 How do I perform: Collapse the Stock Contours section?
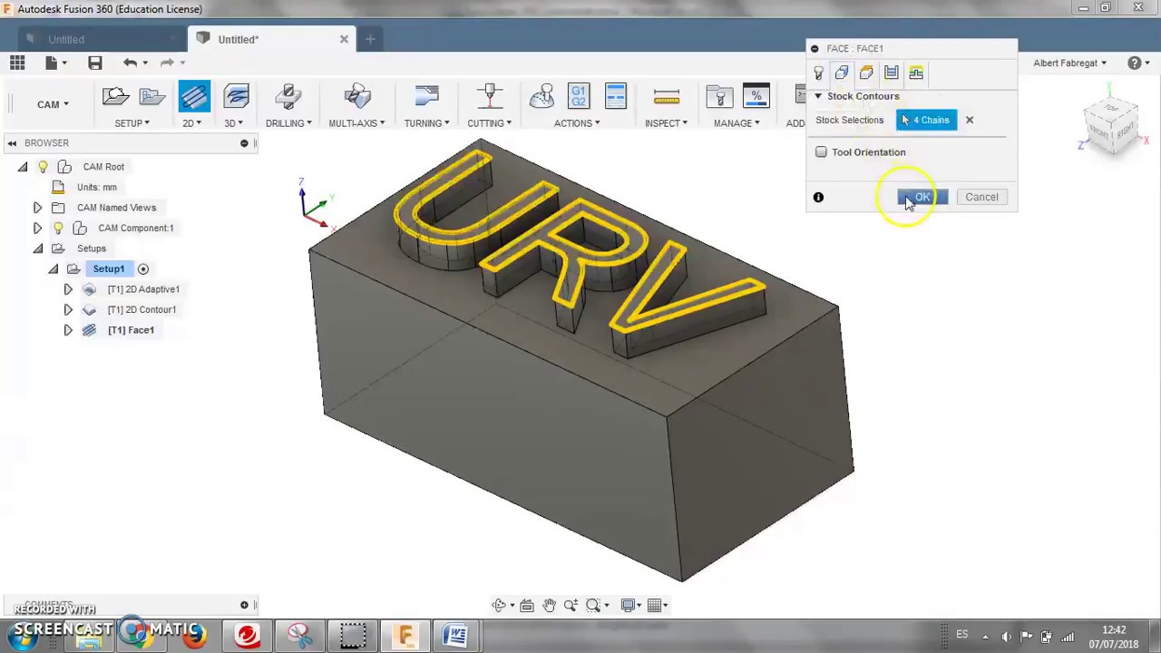coord(818,96)
